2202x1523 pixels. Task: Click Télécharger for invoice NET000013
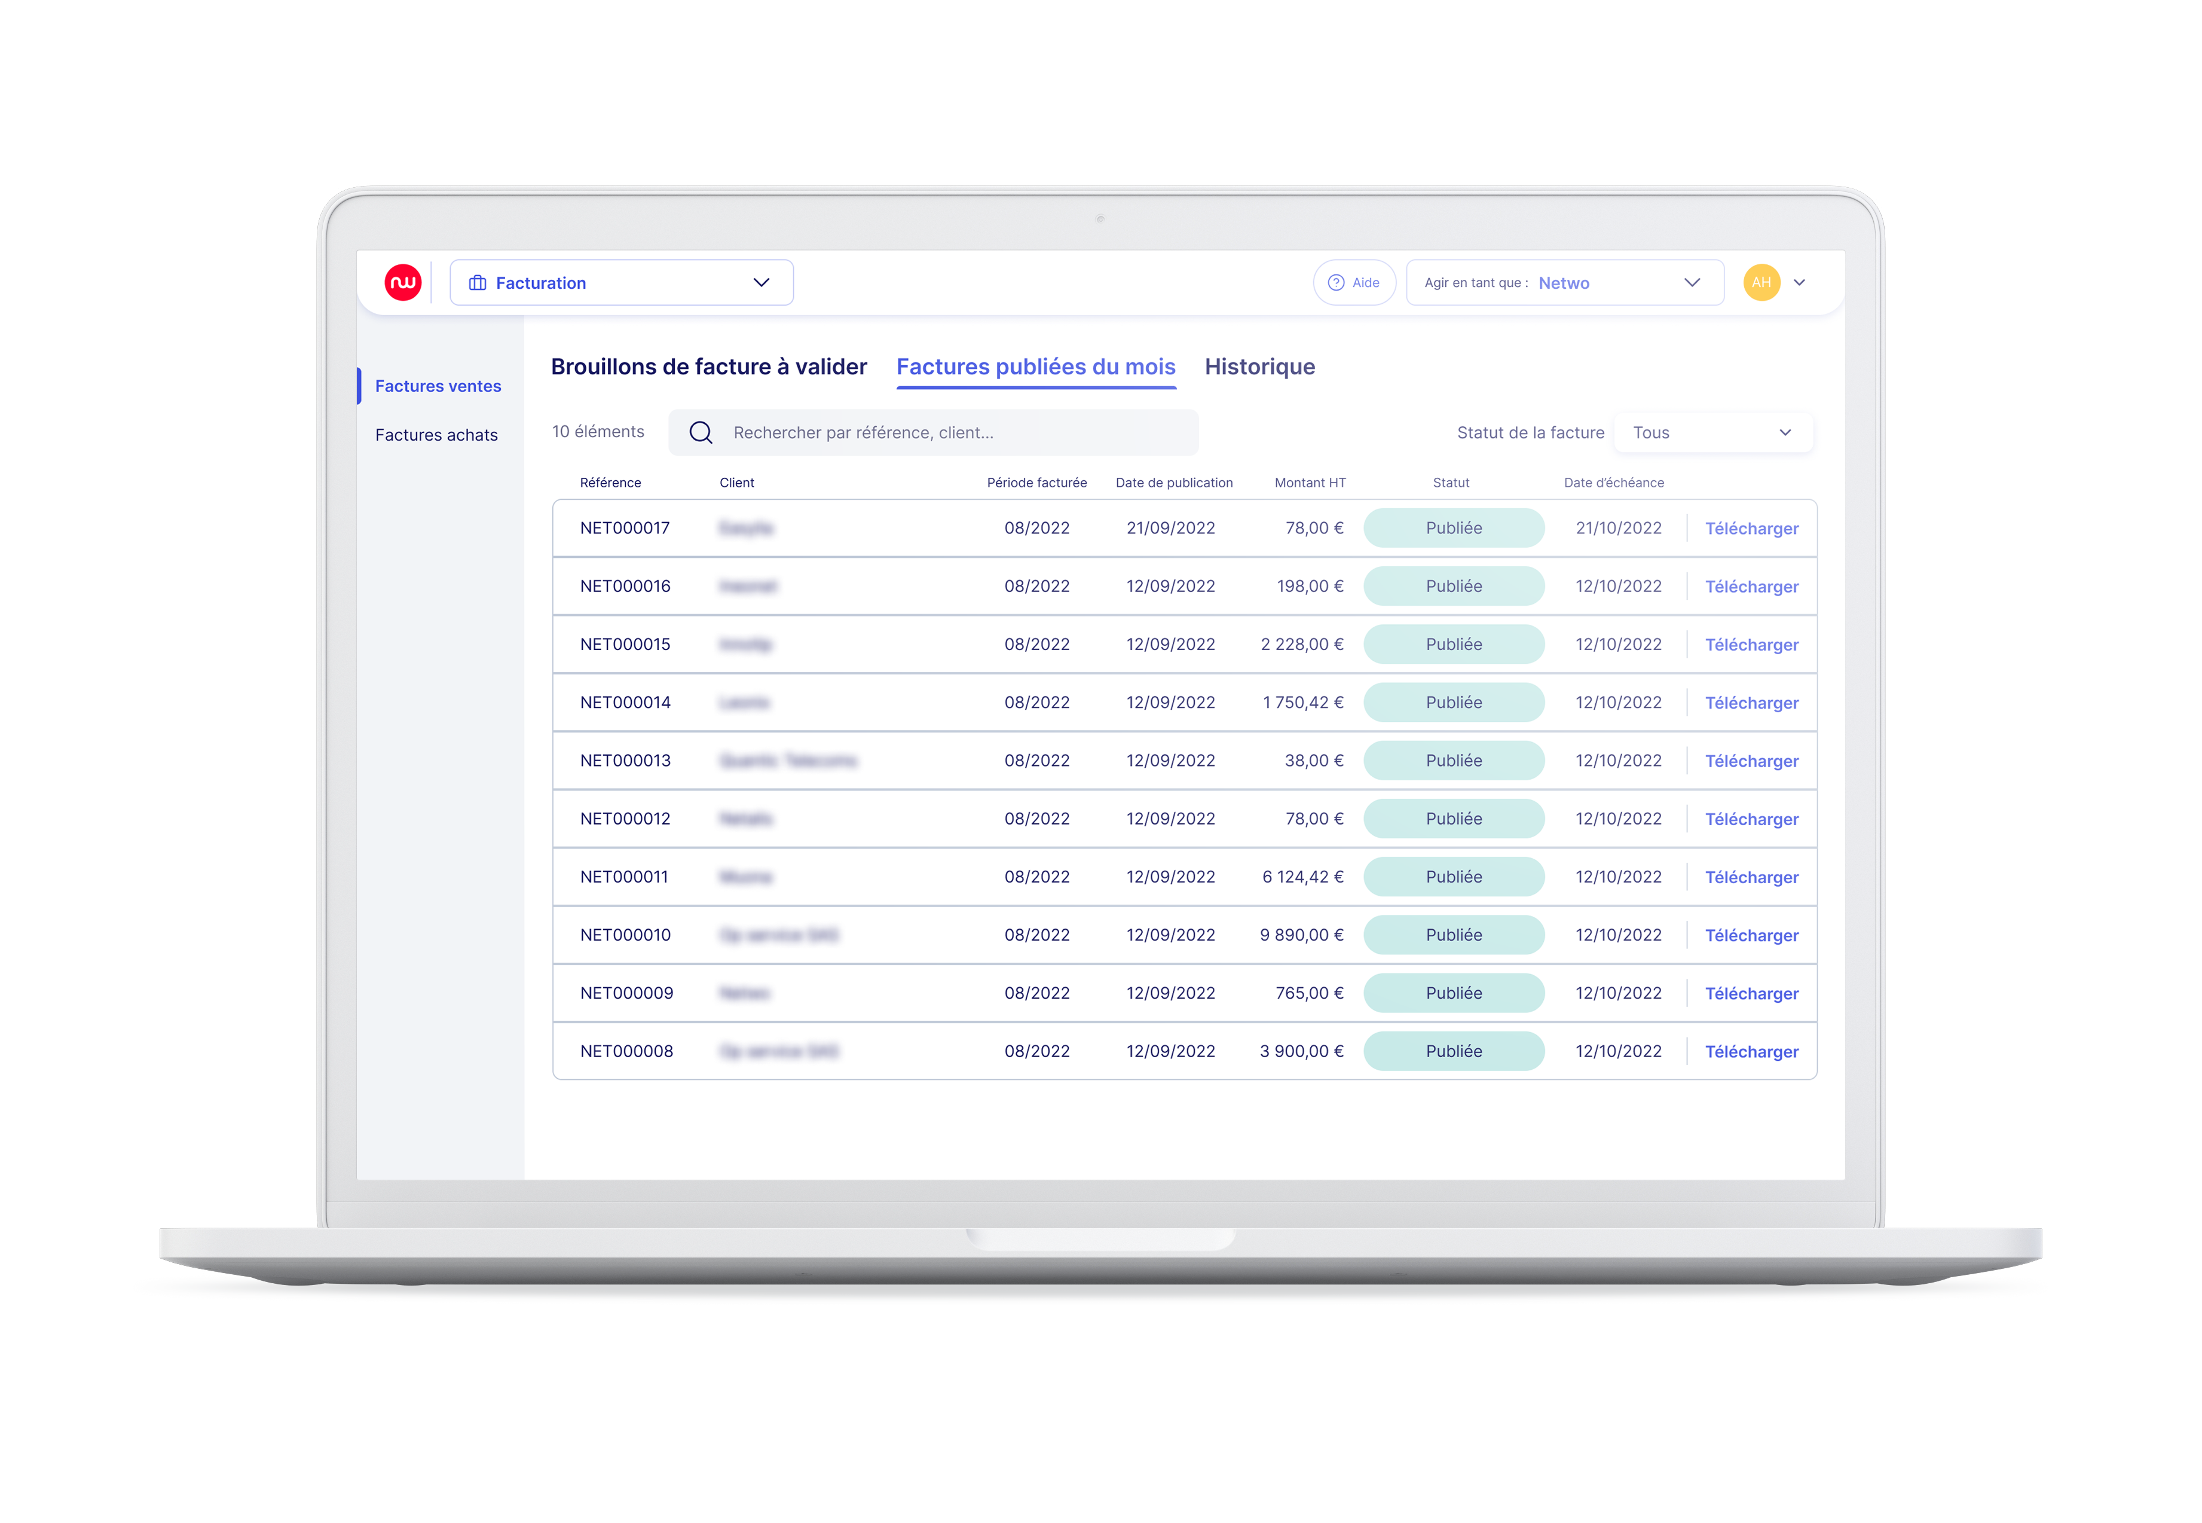(x=1751, y=762)
